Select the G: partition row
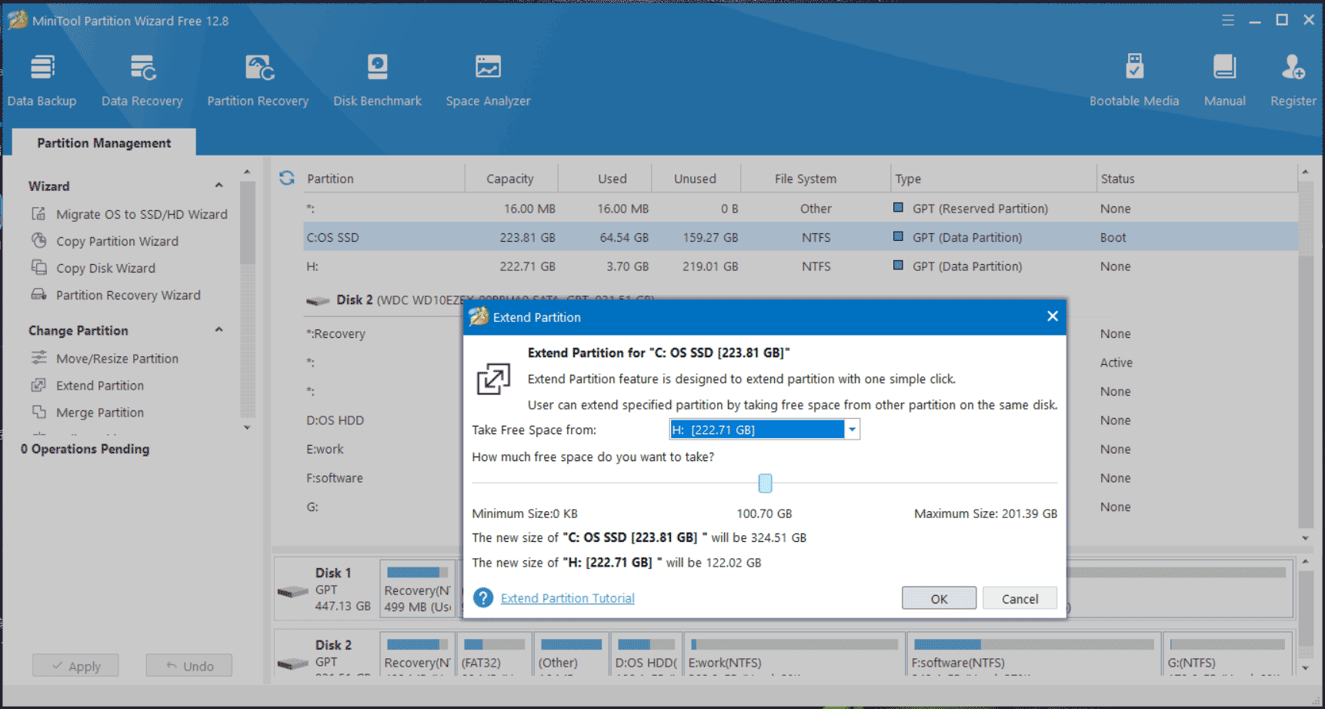The image size is (1325, 709). [312, 507]
